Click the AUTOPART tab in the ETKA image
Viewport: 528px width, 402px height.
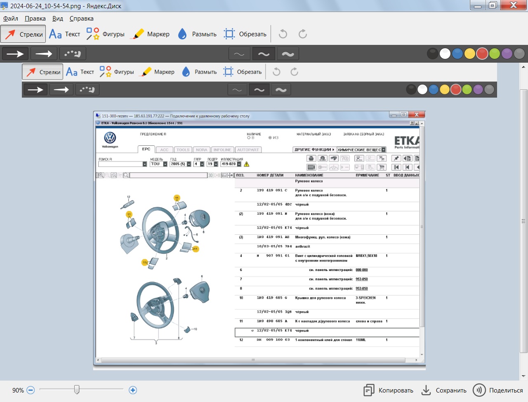coord(248,150)
